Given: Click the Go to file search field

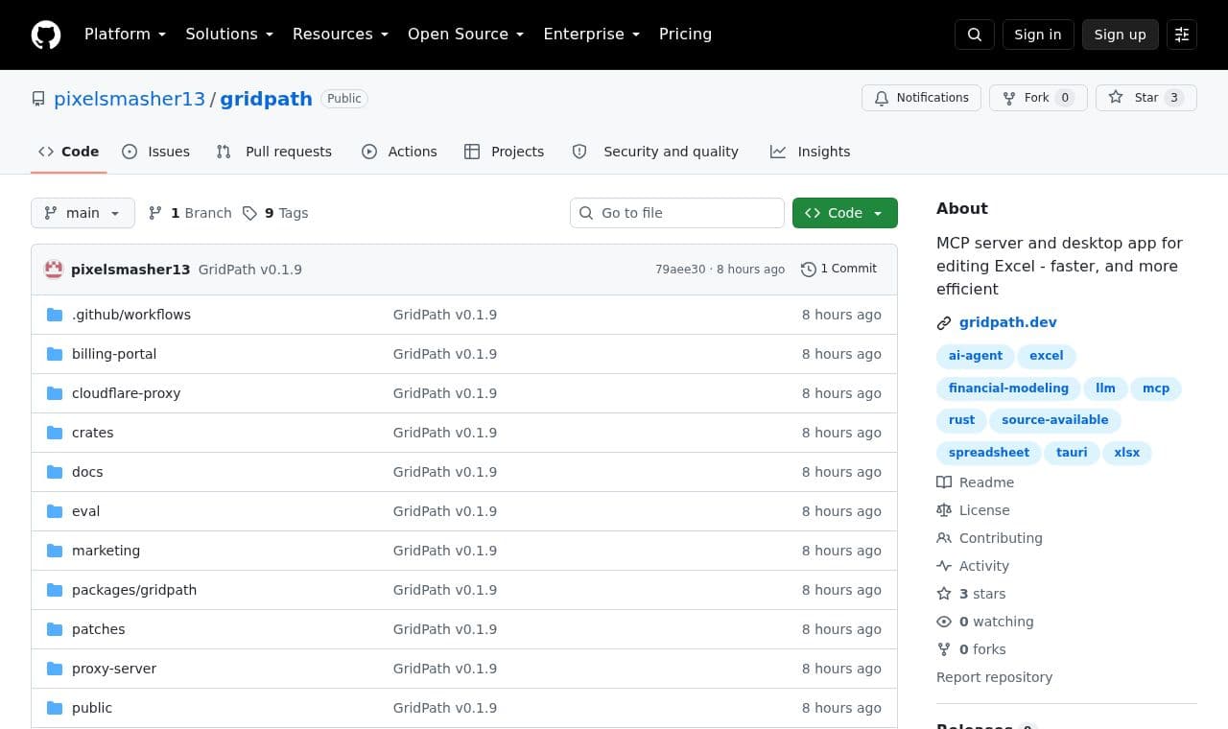Looking at the screenshot, I should 677,213.
